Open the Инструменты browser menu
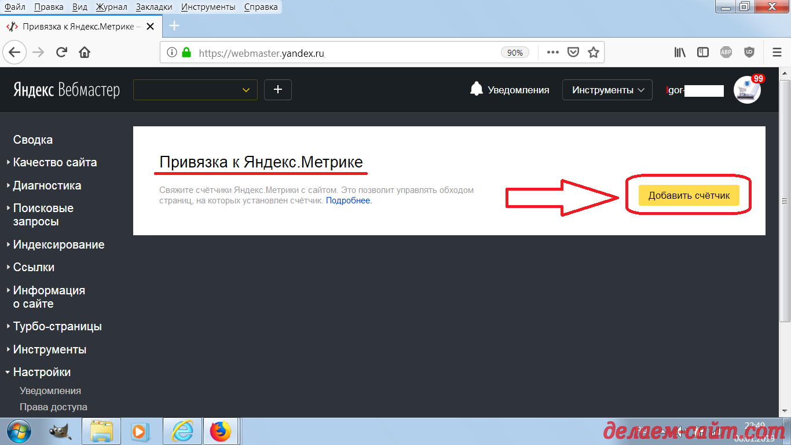The height and width of the screenshot is (445, 791). tap(208, 7)
